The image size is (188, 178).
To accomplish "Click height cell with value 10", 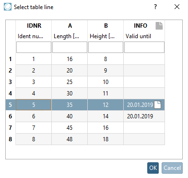I will [x=106, y=82].
